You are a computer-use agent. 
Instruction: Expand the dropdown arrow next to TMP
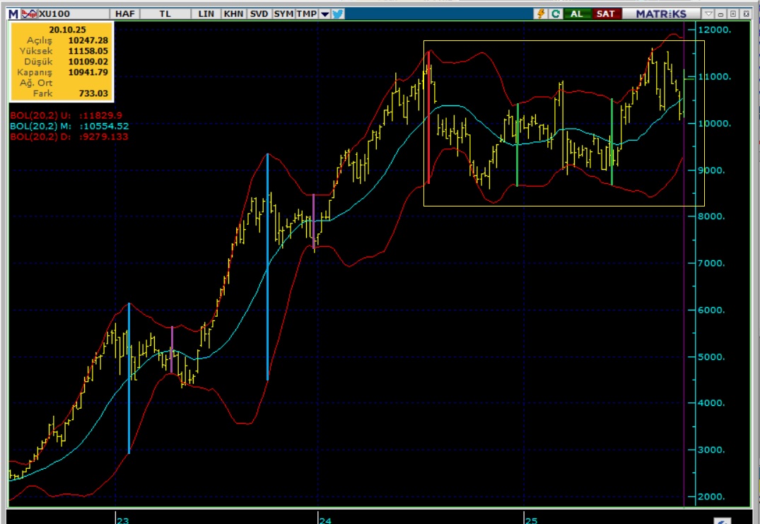coord(325,13)
